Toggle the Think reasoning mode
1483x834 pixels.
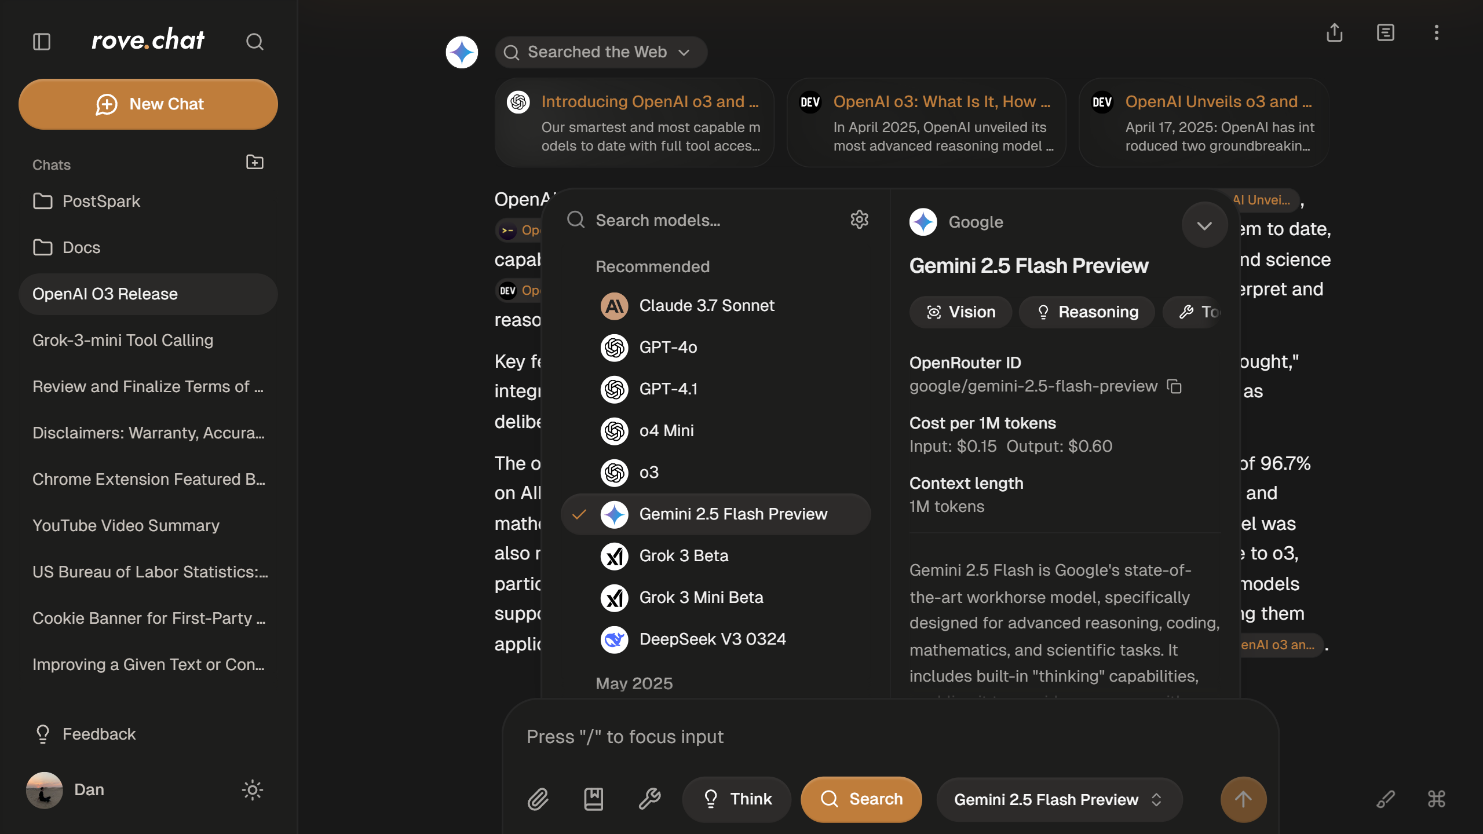(737, 799)
